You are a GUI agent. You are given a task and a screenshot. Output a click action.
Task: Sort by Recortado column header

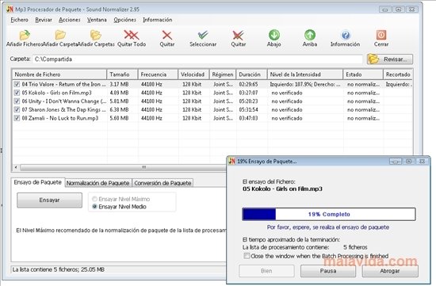(x=398, y=74)
